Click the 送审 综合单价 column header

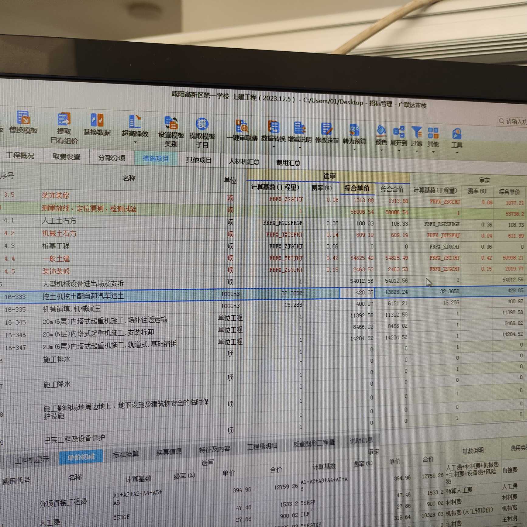[x=357, y=188]
